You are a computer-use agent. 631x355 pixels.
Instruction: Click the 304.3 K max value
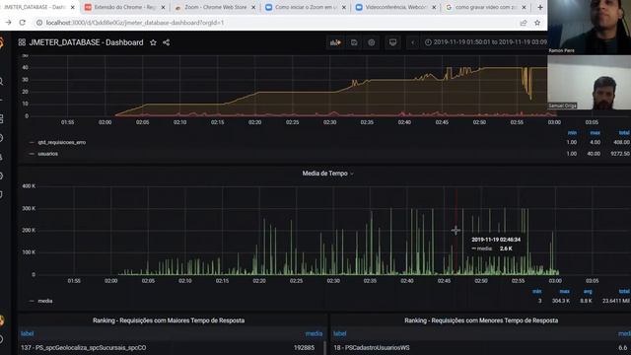tap(561, 301)
